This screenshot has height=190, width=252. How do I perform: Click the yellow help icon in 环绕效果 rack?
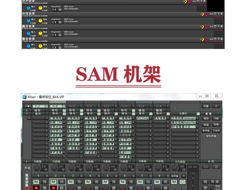pyautogui.click(x=202, y=14)
